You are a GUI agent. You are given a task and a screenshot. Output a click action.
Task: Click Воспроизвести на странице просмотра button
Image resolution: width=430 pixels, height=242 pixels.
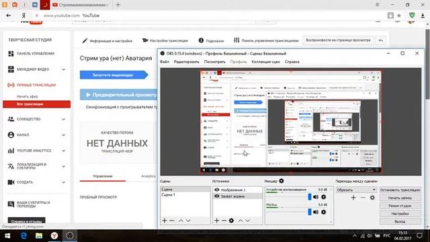pyautogui.click(x=338, y=40)
